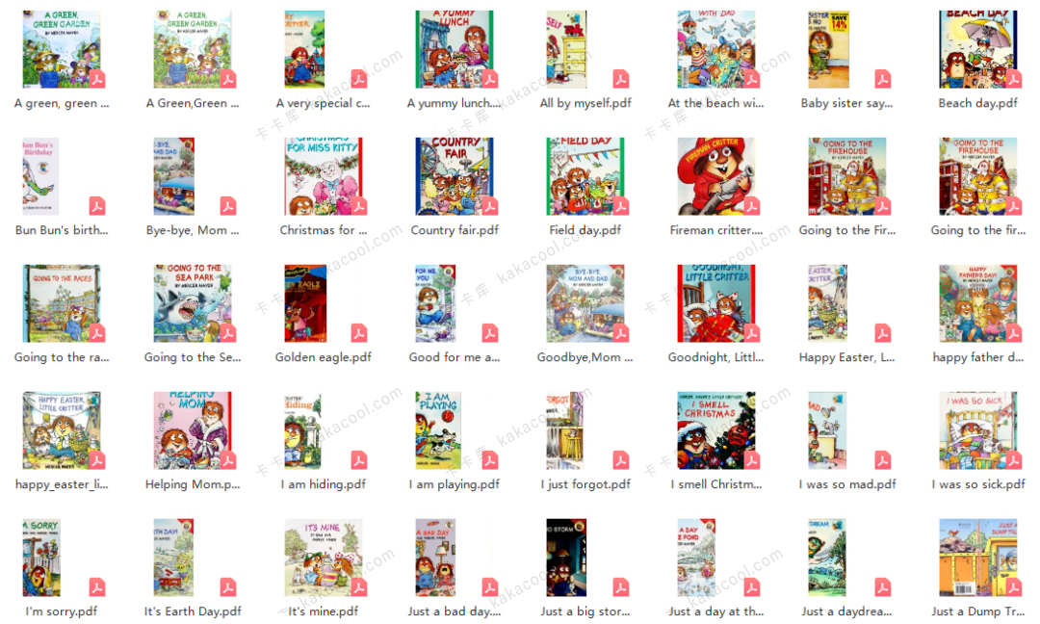Select the It's Earth Day.pdf filename

tap(193, 611)
